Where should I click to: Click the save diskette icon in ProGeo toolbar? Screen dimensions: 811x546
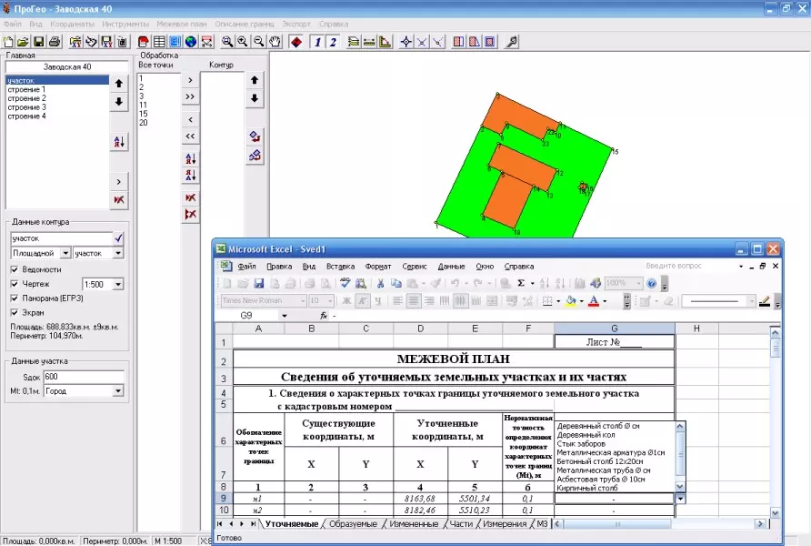[x=39, y=42]
